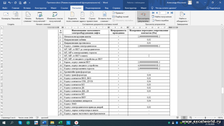This screenshot has width=224, height=126.
Task: Click the ruler tab selector icon
Action: [x=2, y=27]
